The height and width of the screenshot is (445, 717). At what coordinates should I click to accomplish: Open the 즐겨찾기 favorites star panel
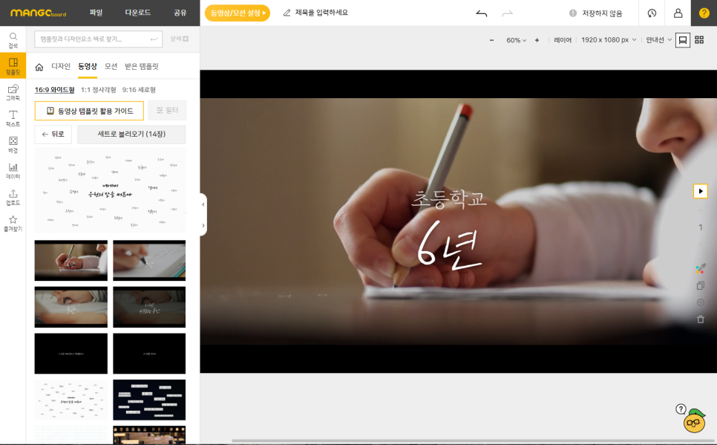tap(13, 223)
